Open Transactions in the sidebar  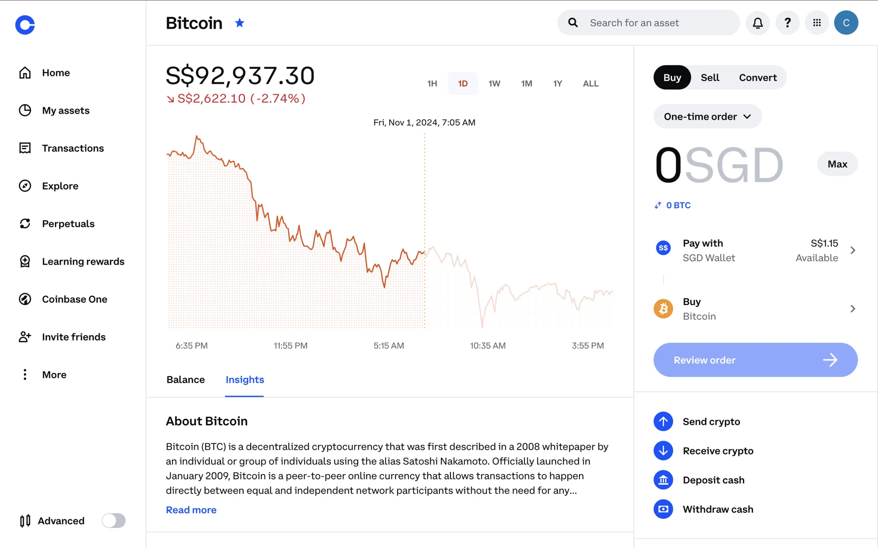73,148
